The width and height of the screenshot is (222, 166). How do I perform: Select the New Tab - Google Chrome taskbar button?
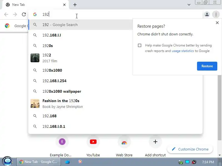click(39, 162)
